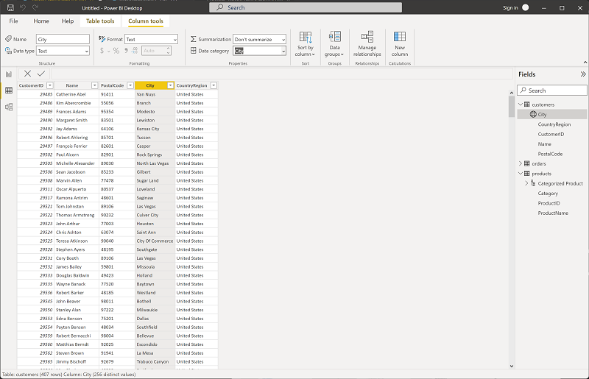This screenshot has height=379, width=589.
Task: Open Sort by column menu
Action: (306, 44)
